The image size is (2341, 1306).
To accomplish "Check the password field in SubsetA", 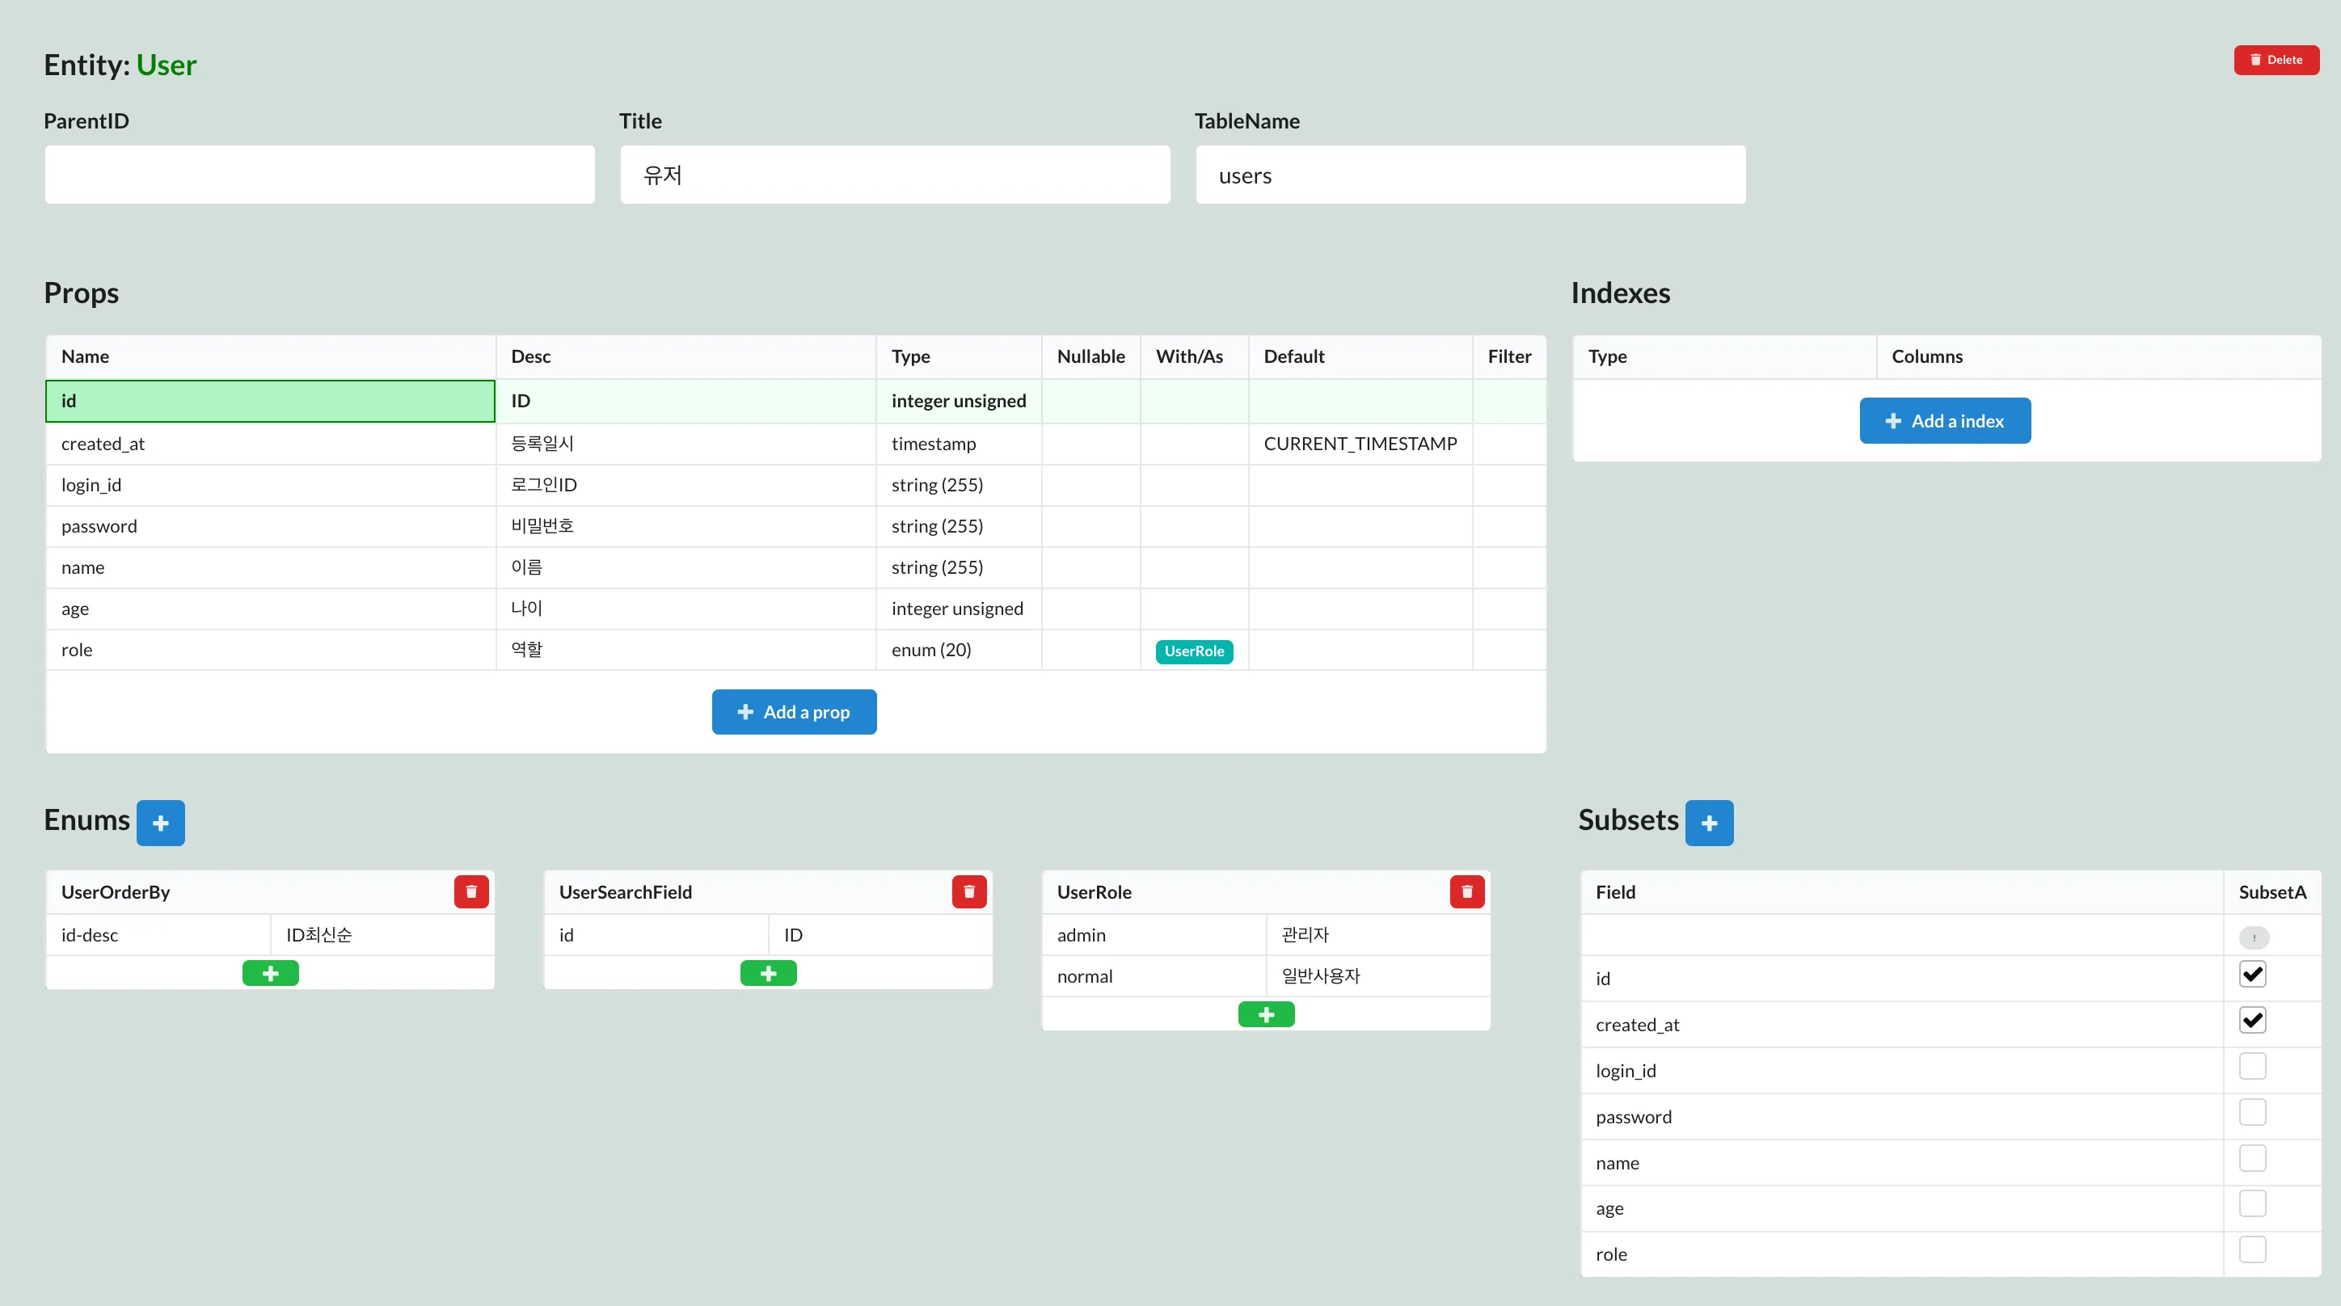I will point(2253,1111).
